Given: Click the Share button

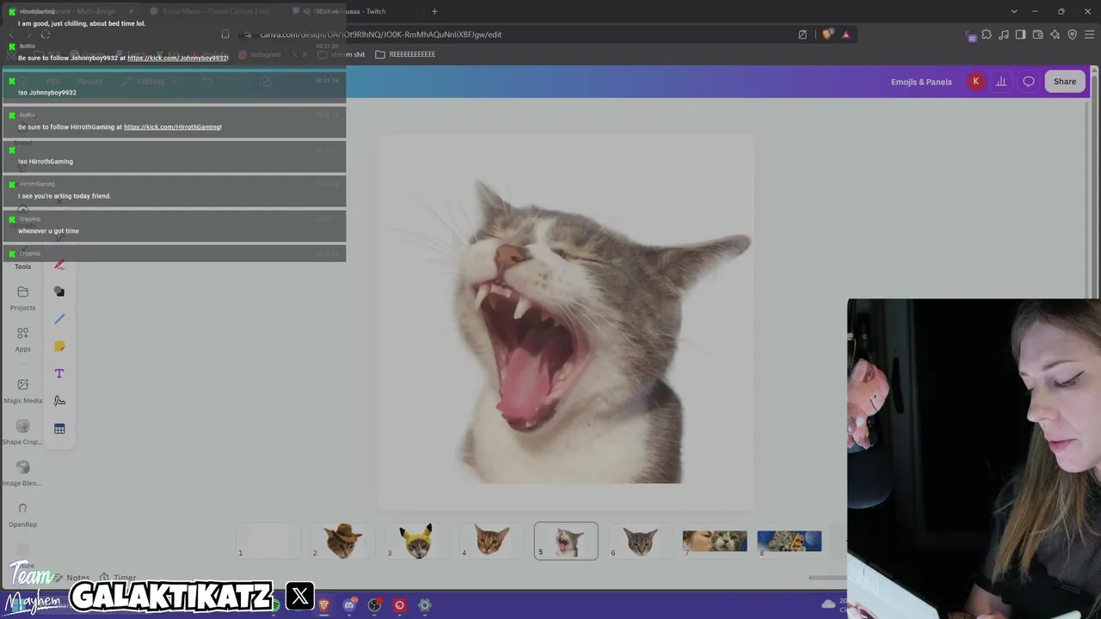Looking at the screenshot, I should click(1065, 82).
